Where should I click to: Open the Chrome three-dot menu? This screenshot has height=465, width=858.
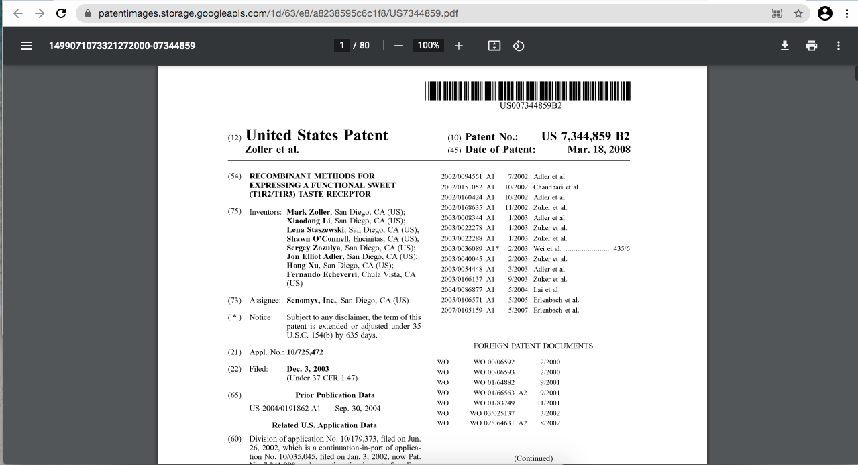click(x=847, y=13)
